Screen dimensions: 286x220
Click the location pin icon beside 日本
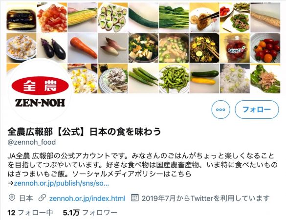(12, 198)
